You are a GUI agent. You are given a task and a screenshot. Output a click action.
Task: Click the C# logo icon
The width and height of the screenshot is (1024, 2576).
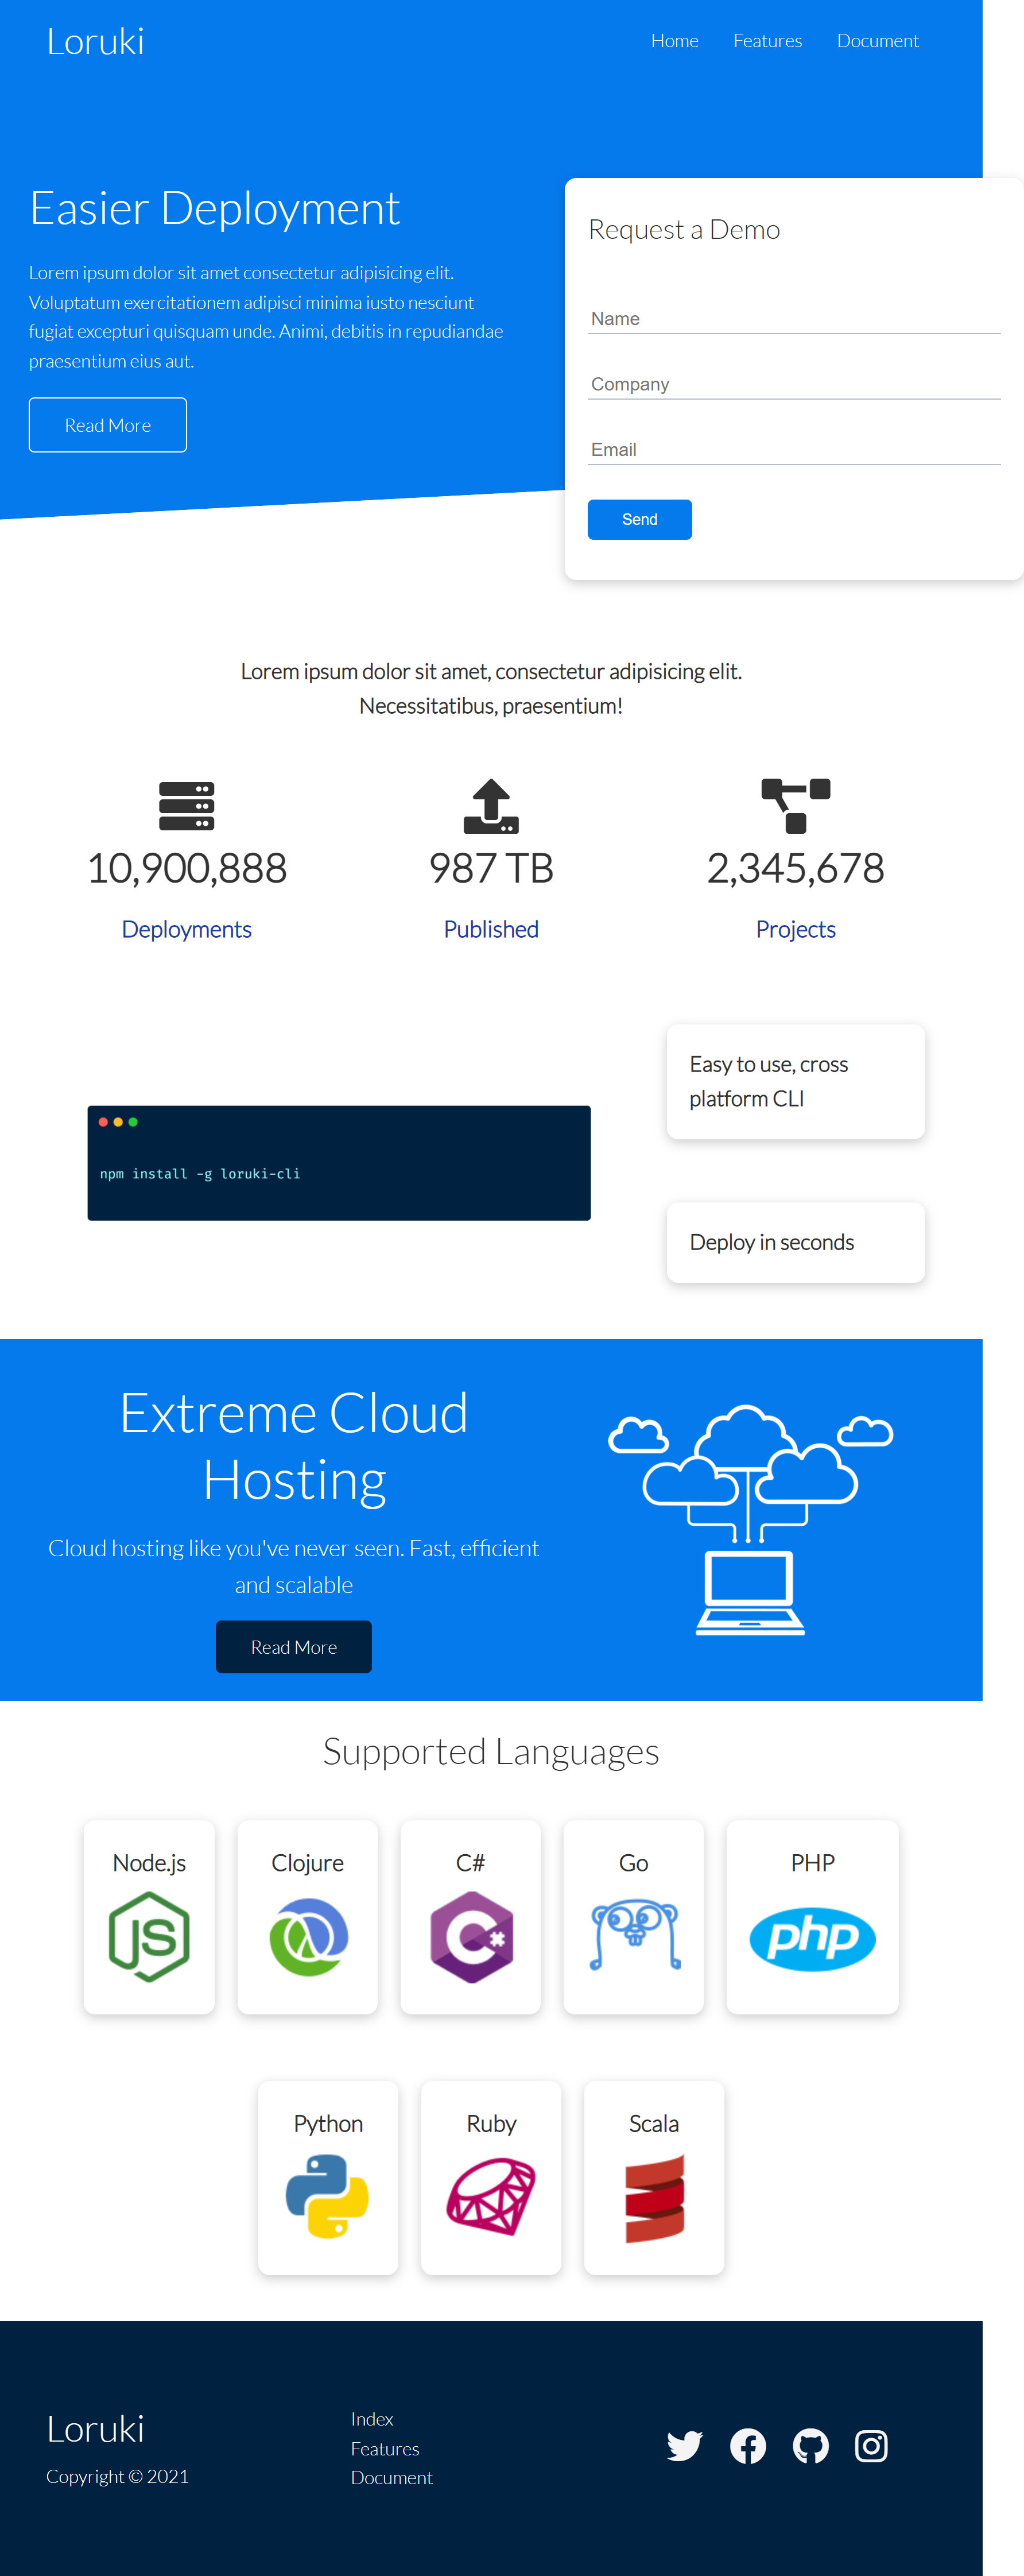pyautogui.click(x=471, y=1937)
